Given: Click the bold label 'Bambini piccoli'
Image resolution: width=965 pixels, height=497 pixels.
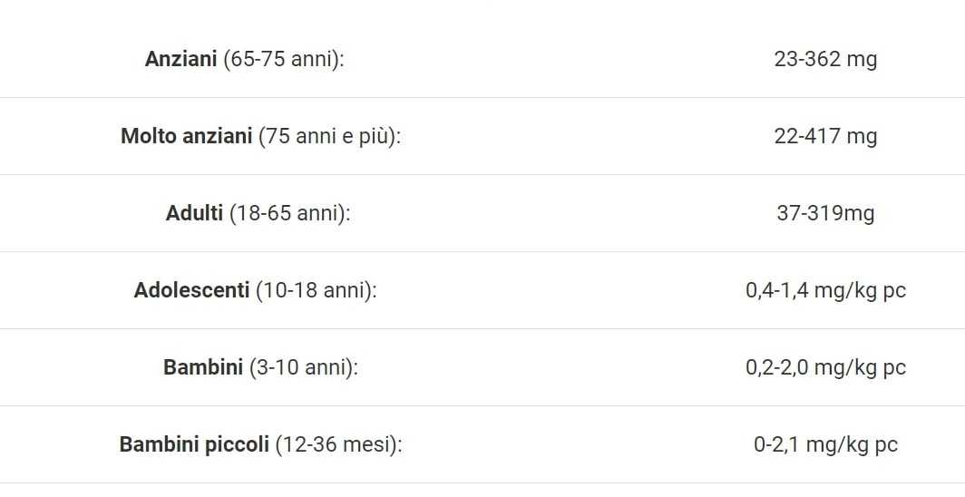Looking at the screenshot, I should click(194, 445).
